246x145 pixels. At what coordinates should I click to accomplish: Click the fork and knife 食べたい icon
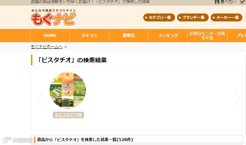pos(217,2)
